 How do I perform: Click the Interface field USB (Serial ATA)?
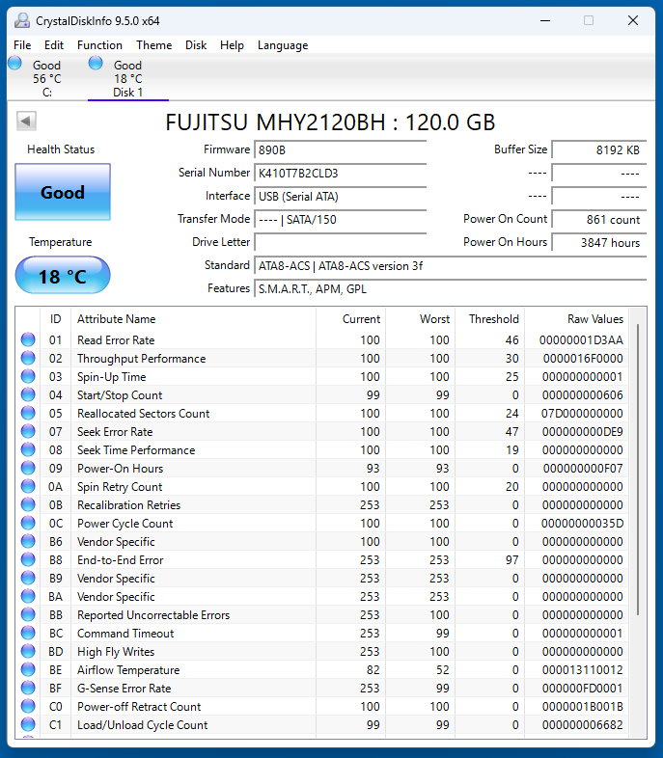tap(340, 197)
